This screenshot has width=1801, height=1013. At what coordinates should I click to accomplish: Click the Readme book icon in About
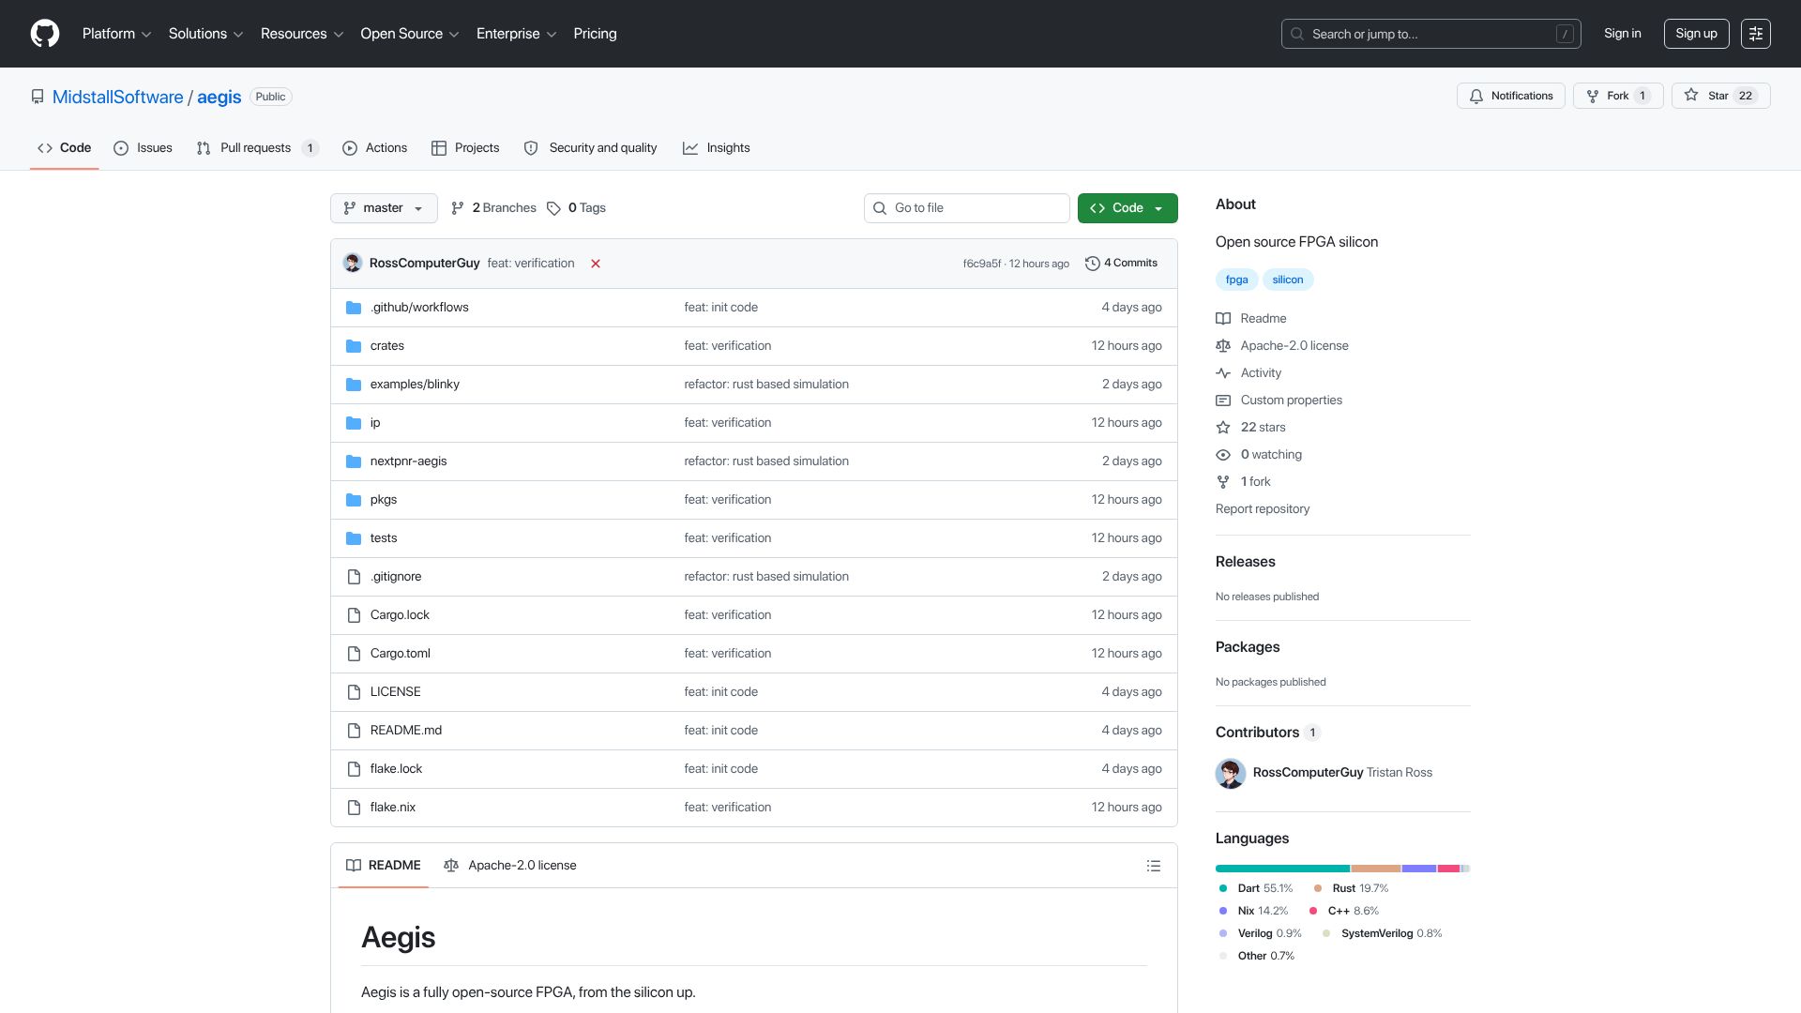point(1223,319)
